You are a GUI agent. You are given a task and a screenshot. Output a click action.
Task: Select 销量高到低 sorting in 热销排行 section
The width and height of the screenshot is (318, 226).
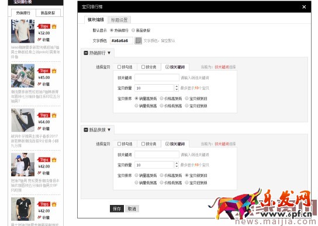[136, 99]
